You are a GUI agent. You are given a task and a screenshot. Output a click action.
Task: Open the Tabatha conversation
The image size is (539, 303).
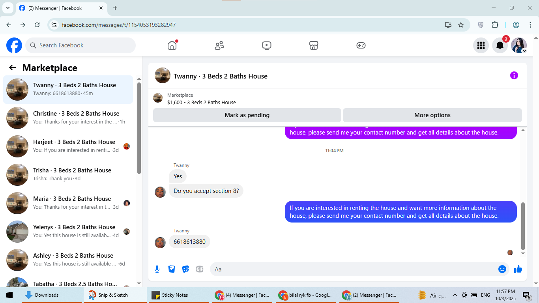68,281
